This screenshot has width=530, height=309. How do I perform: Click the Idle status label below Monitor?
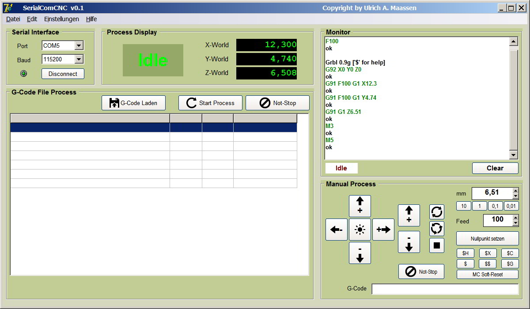click(341, 168)
